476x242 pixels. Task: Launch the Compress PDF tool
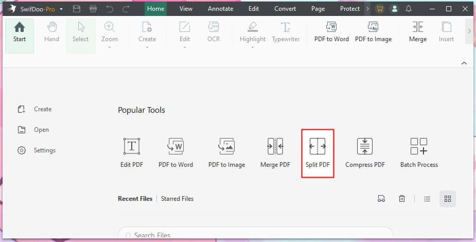[365, 153]
